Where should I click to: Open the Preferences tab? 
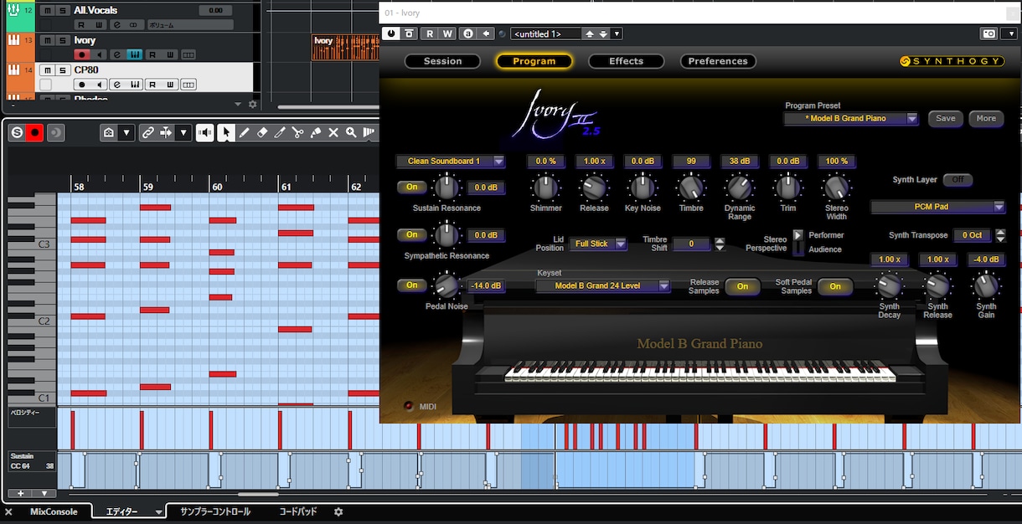718,61
